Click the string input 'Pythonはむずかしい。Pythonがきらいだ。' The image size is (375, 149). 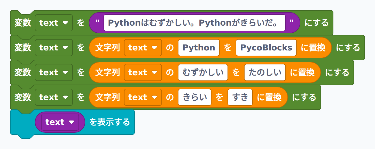tap(194, 23)
